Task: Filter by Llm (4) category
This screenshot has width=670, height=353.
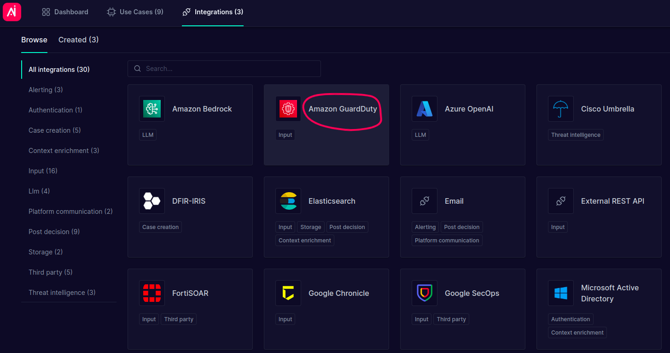Action: click(39, 191)
